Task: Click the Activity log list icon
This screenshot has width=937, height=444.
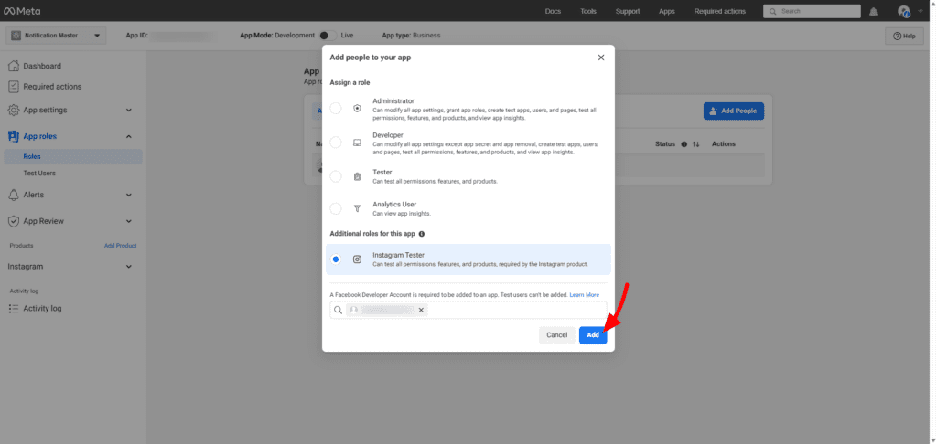Action: (13, 309)
